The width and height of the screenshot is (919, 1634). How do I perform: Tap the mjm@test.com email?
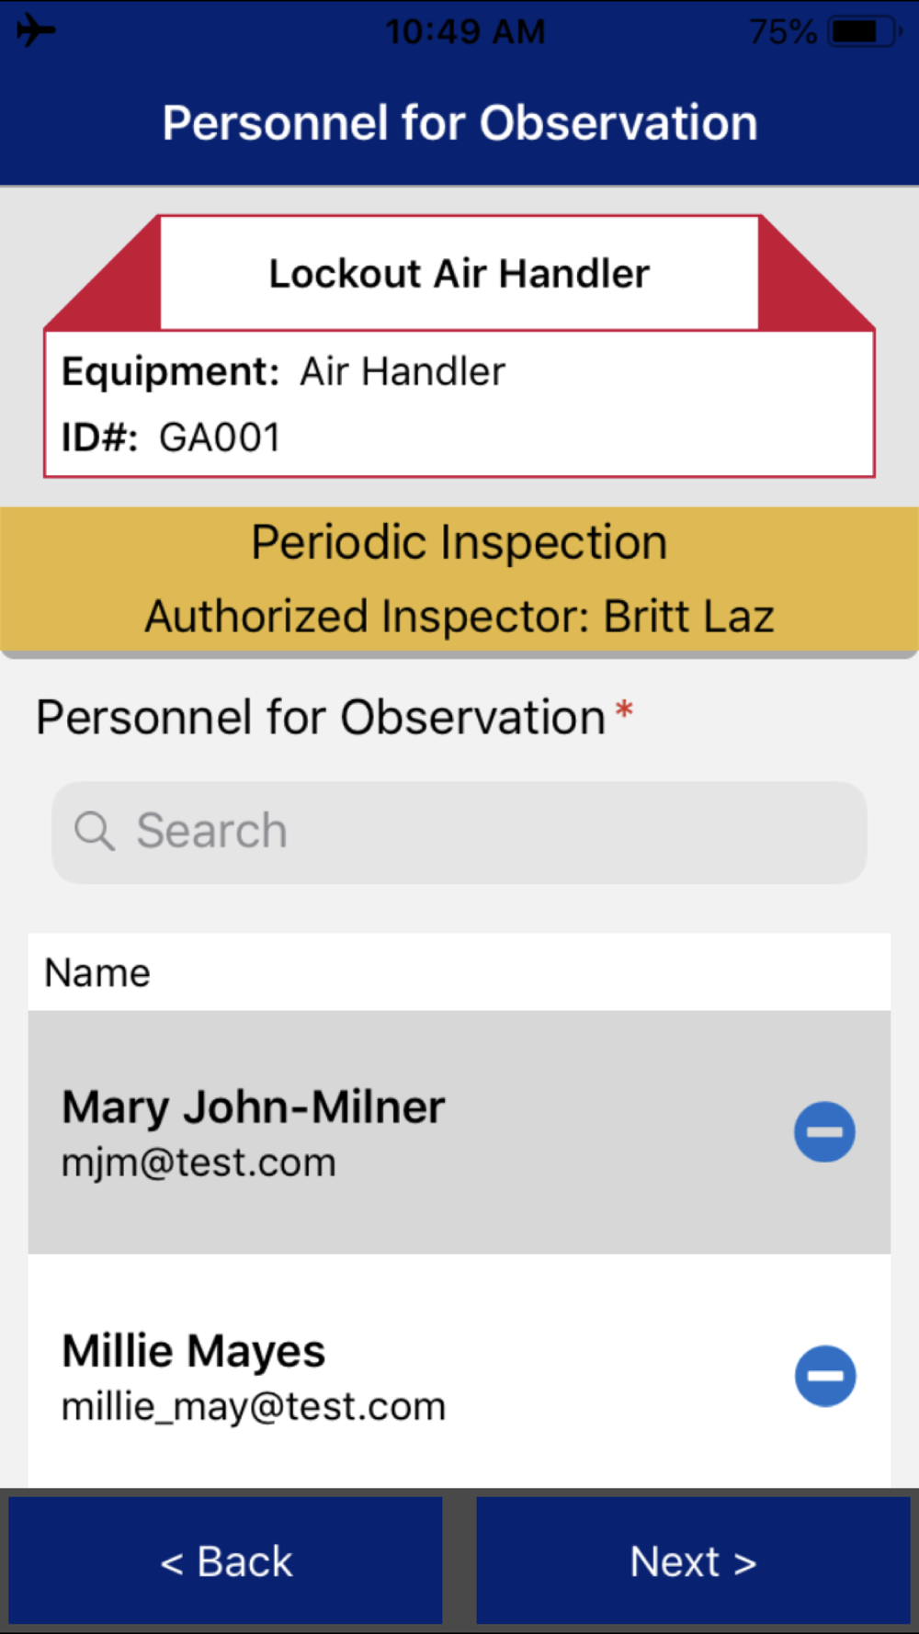point(199,1163)
